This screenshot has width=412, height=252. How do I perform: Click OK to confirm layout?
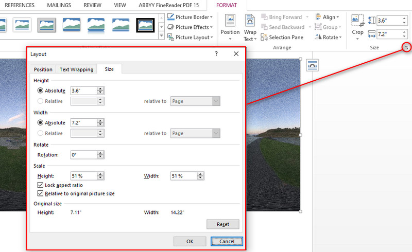[x=190, y=241]
